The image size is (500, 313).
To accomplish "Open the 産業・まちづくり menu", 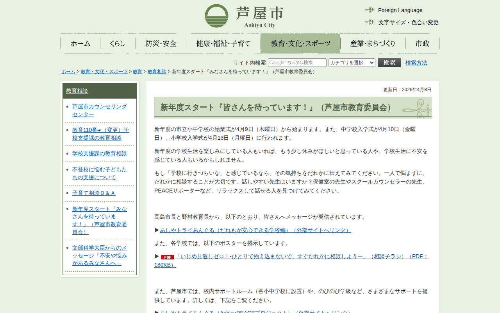I will (373, 43).
